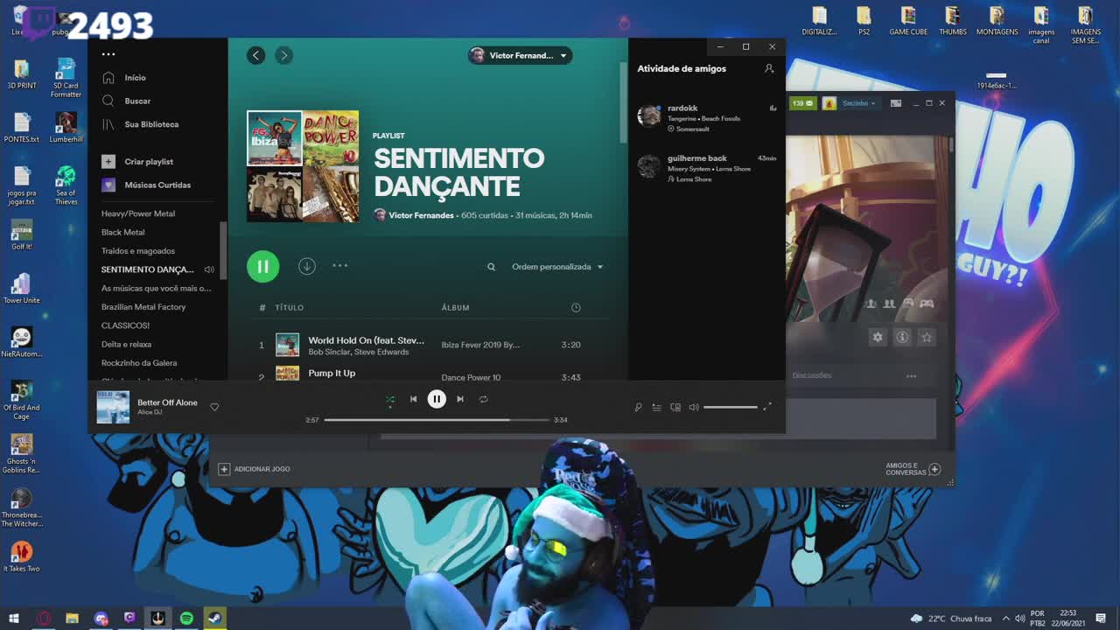1120x630 pixels.
Task: Open connect to a device icon
Action: 675,407
